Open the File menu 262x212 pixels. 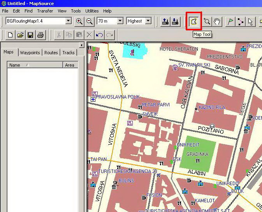coord(5,11)
